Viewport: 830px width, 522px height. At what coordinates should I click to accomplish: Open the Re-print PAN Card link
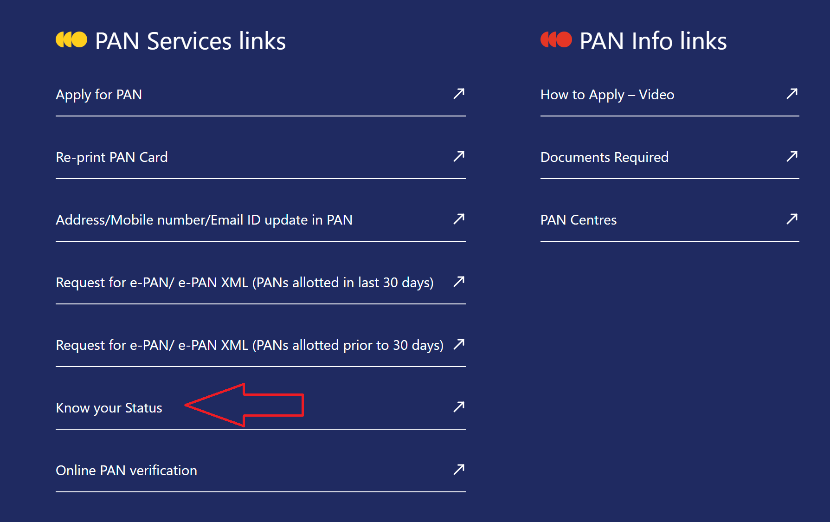click(111, 157)
